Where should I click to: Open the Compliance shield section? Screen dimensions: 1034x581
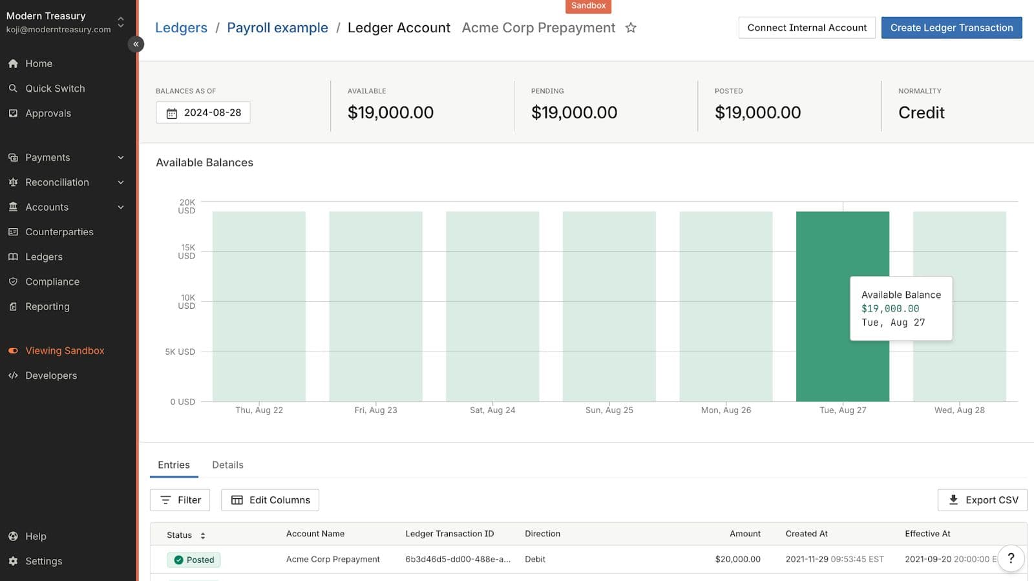52,282
